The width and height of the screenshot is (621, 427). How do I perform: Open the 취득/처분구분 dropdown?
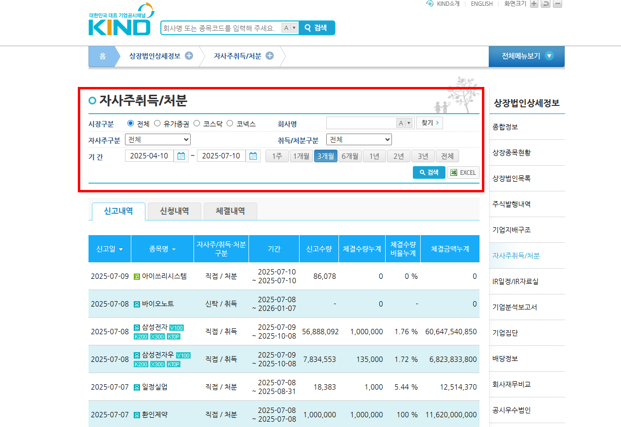point(359,139)
